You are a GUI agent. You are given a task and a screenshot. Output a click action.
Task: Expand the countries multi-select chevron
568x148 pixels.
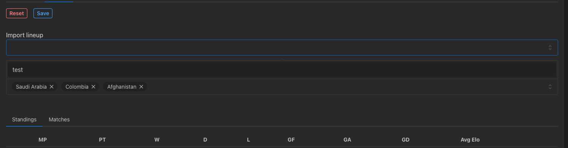coord(550,87)
